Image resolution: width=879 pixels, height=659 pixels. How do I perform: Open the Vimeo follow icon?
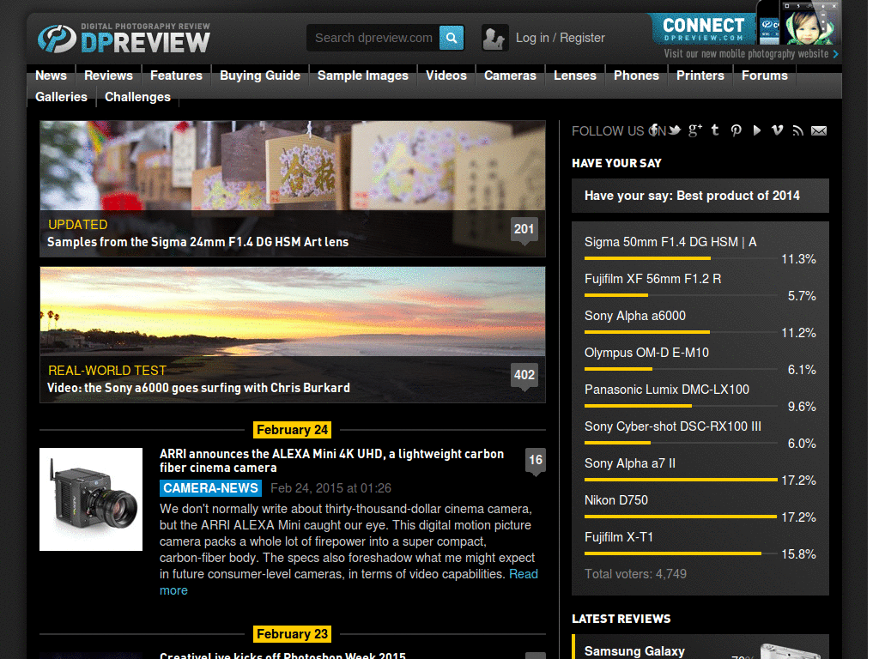777,130
